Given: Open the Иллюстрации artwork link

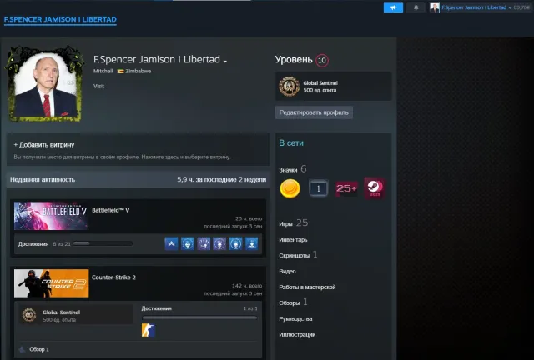Looking at the screenshot, I should point(297,334).
